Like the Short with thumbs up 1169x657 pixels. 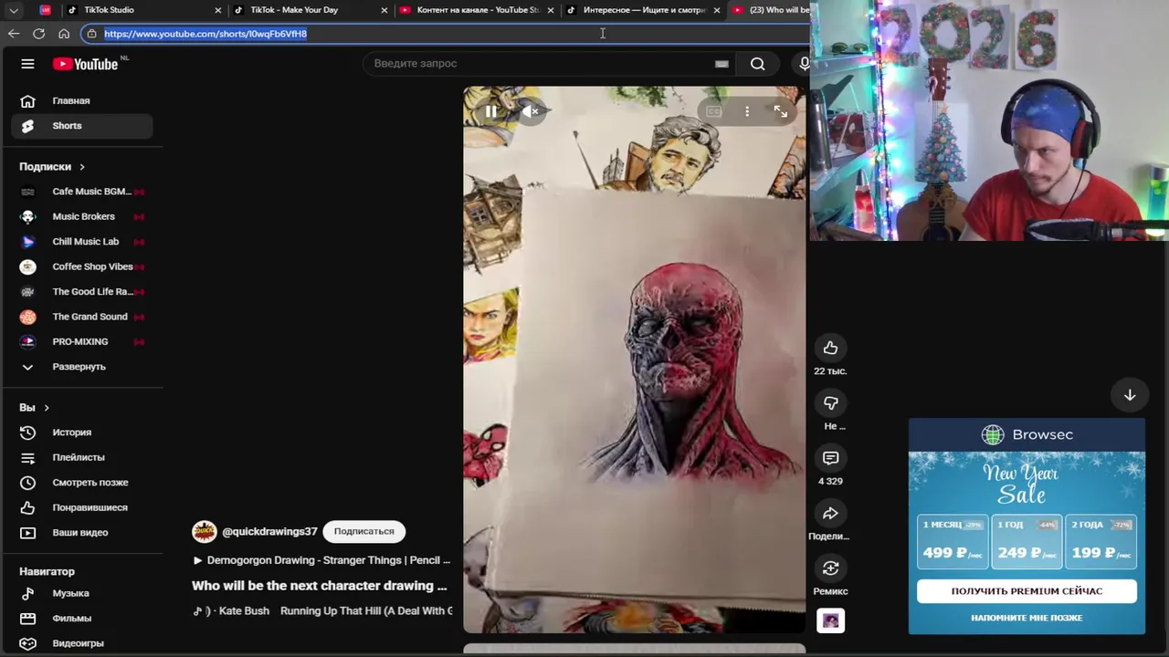click(830, 348)
